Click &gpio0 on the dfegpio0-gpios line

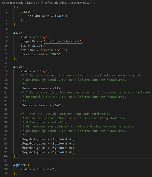click(58, 139)
